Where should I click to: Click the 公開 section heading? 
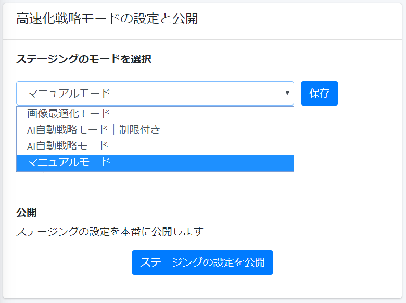click(27, 213)
